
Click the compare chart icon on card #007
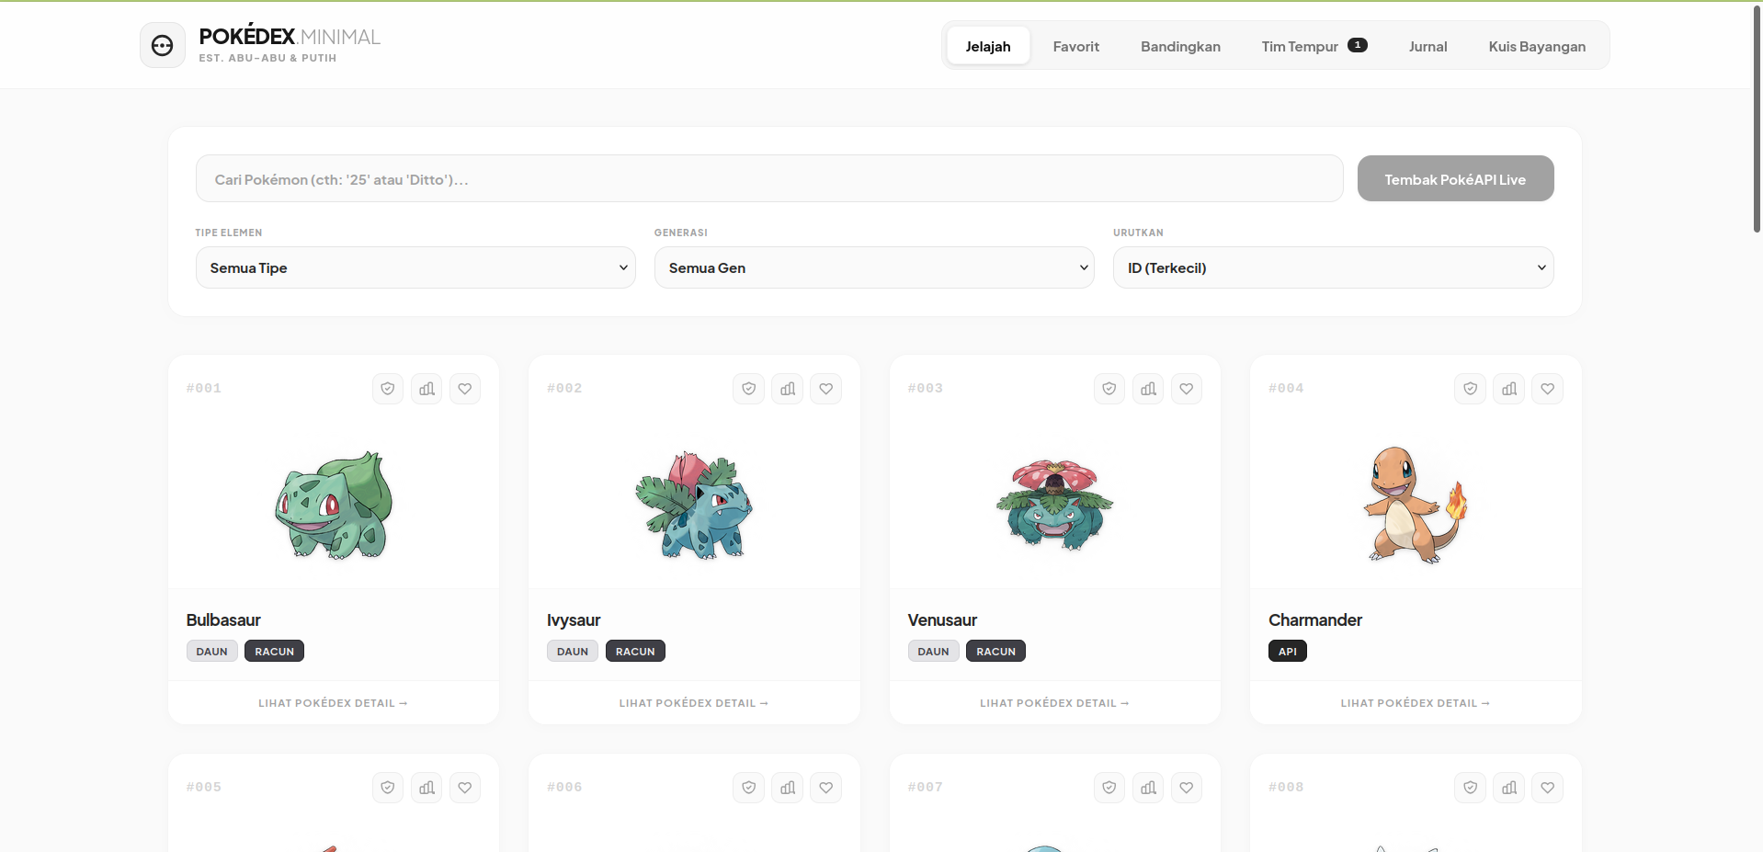pyautogui.click(x=1148, y=788)
